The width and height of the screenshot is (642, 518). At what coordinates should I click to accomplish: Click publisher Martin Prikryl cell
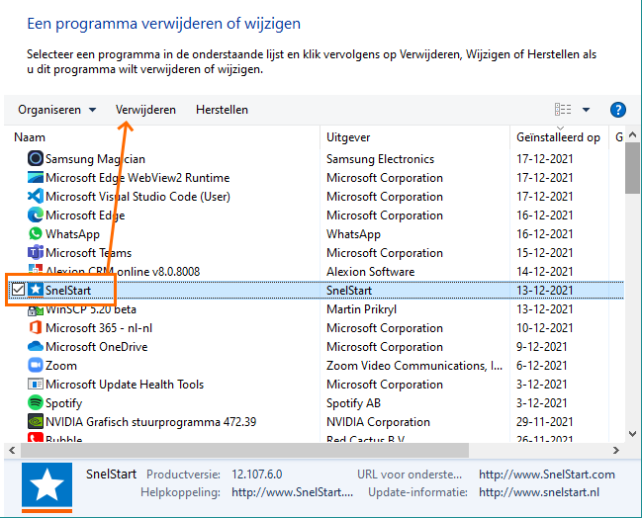pos(361,308)
